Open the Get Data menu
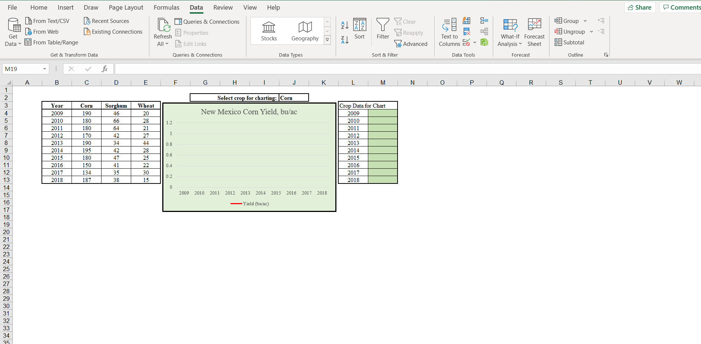The height and width of the screenshot is (344, 701). (x=13, y=32)
